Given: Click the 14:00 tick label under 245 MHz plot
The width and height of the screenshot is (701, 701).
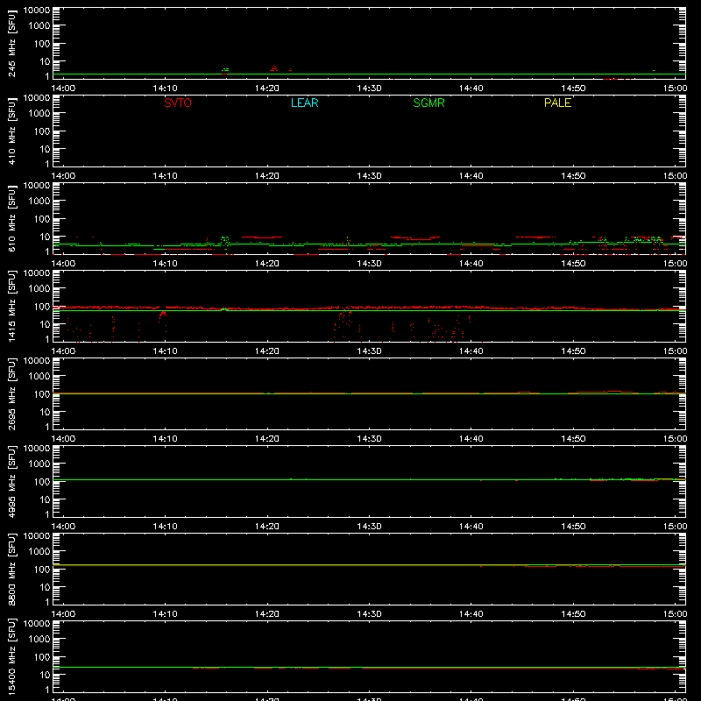Looking at the screenshot, I should click(63, 89).
